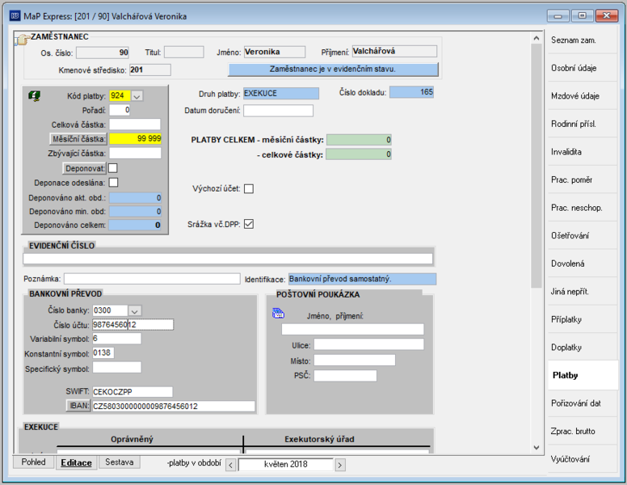Click the Jméno, příjmení postal field
Viewport: 627px width, 485px height.
(x=352, y=330)
